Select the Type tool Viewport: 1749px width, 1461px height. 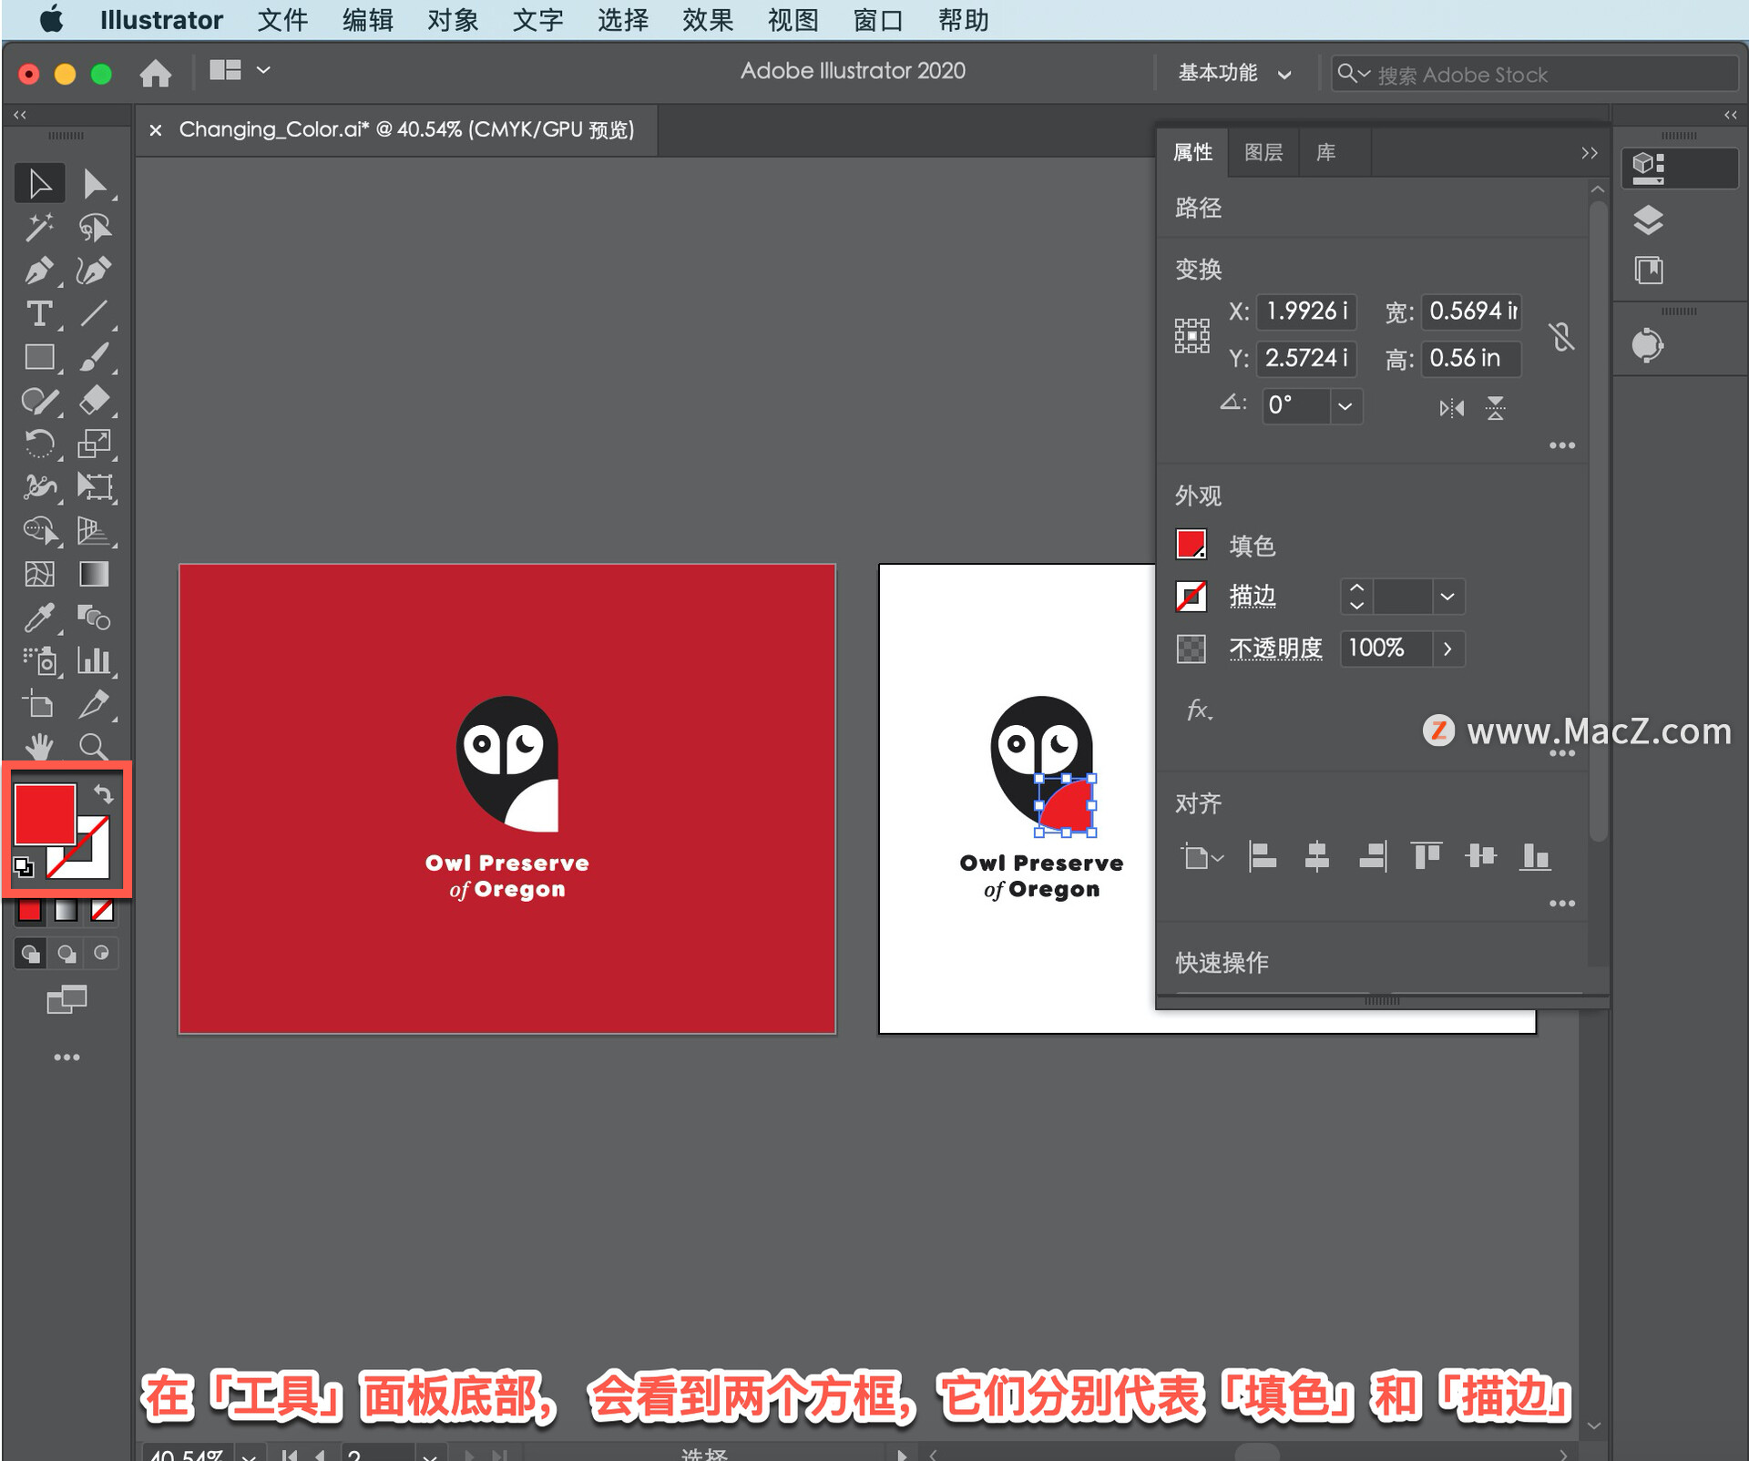(38, 314)
